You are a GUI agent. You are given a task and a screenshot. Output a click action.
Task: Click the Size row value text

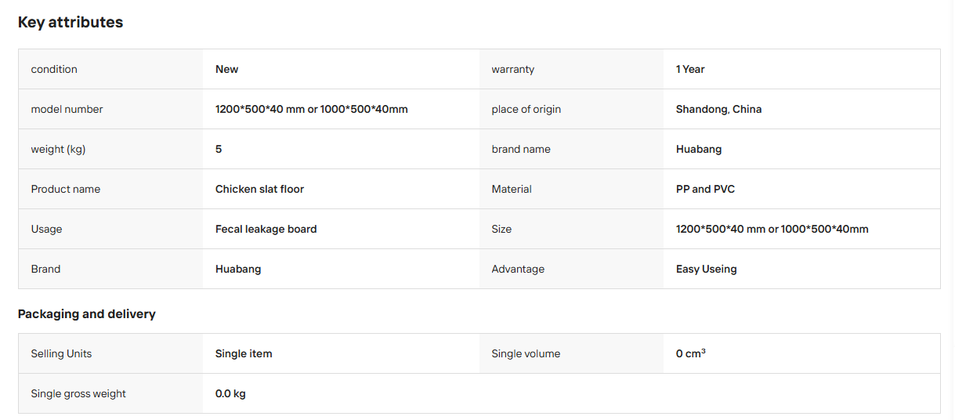click(x=772, y=229)
